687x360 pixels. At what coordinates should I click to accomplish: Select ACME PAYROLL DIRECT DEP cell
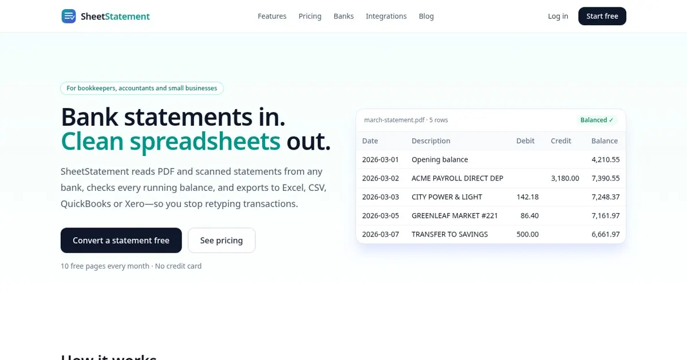click(x=457, y=178)
